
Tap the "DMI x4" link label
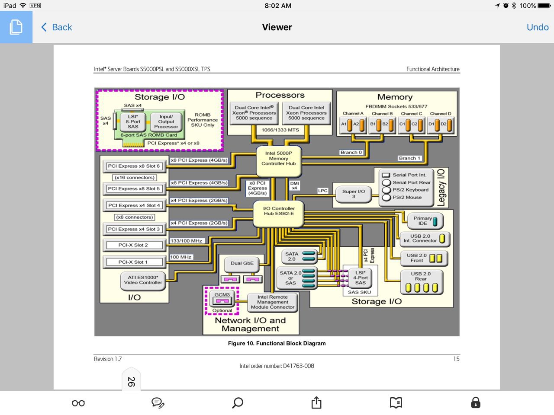[295, 186]
